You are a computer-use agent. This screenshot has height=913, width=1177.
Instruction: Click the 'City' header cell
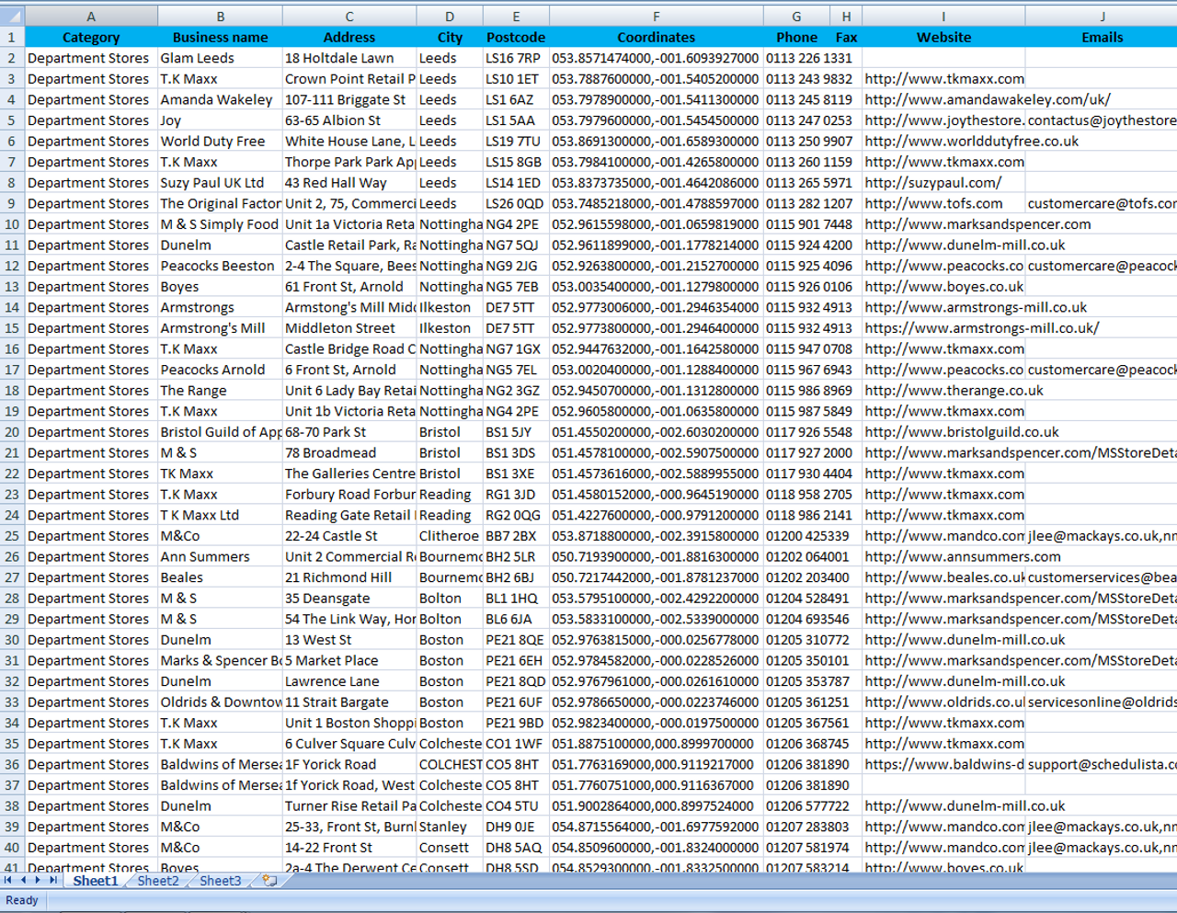[x=450, y=38]
